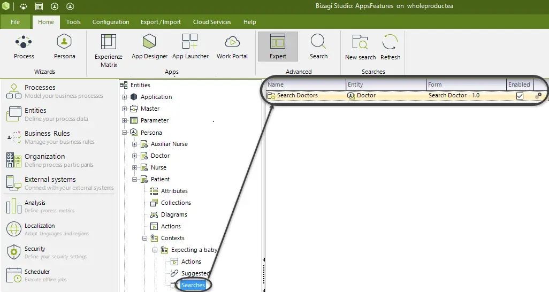Screen dimensions: 549x292
Task: Click the upload-arrow quick-access icon
Action: click(x=70, y=6)
